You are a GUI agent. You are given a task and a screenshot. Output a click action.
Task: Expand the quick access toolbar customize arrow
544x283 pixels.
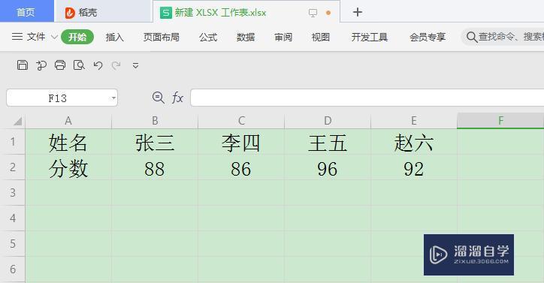tap(136, 65)
